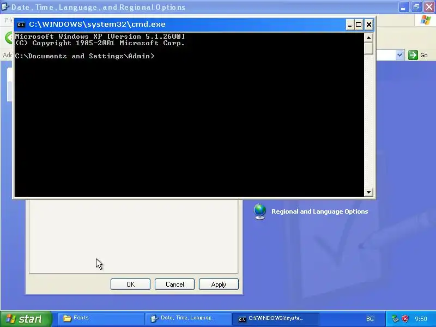This screenshot has width=436, height=327.
Task: Click the network connection tray icon
Action: (395, 319)
